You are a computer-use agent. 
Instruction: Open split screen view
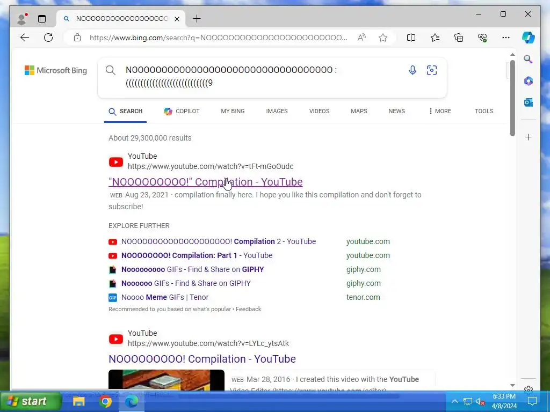(x=411, y=38)
